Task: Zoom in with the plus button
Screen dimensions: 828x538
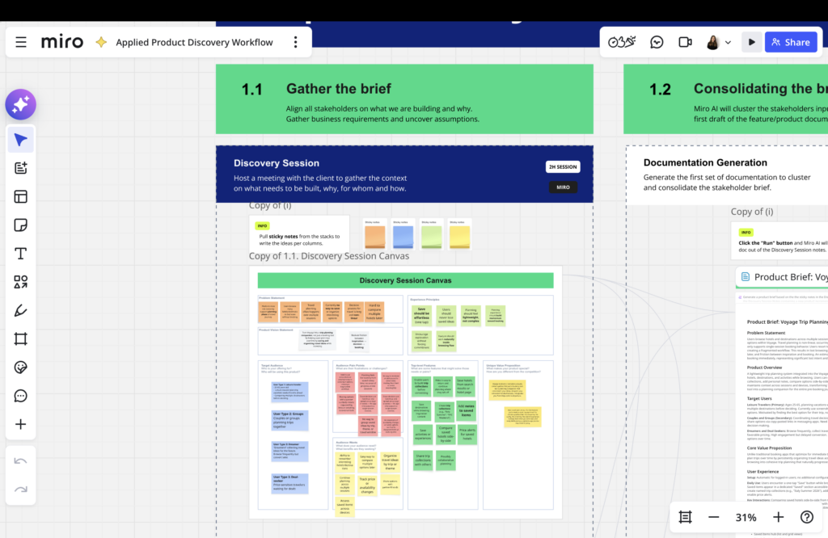Action: [x=778, y=518]
